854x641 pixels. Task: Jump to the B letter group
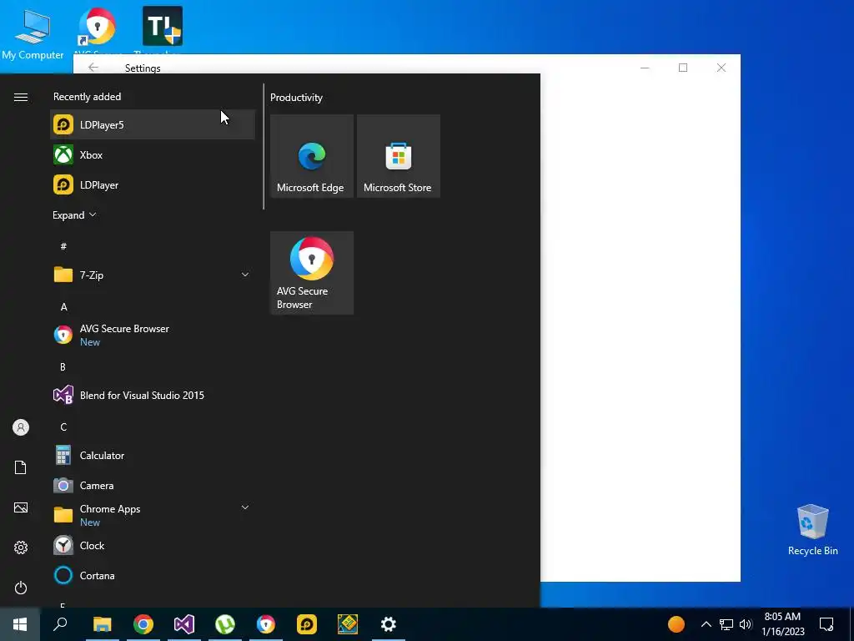(63, 367)
